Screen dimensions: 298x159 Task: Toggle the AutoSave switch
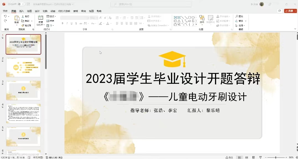coord(21,4)
